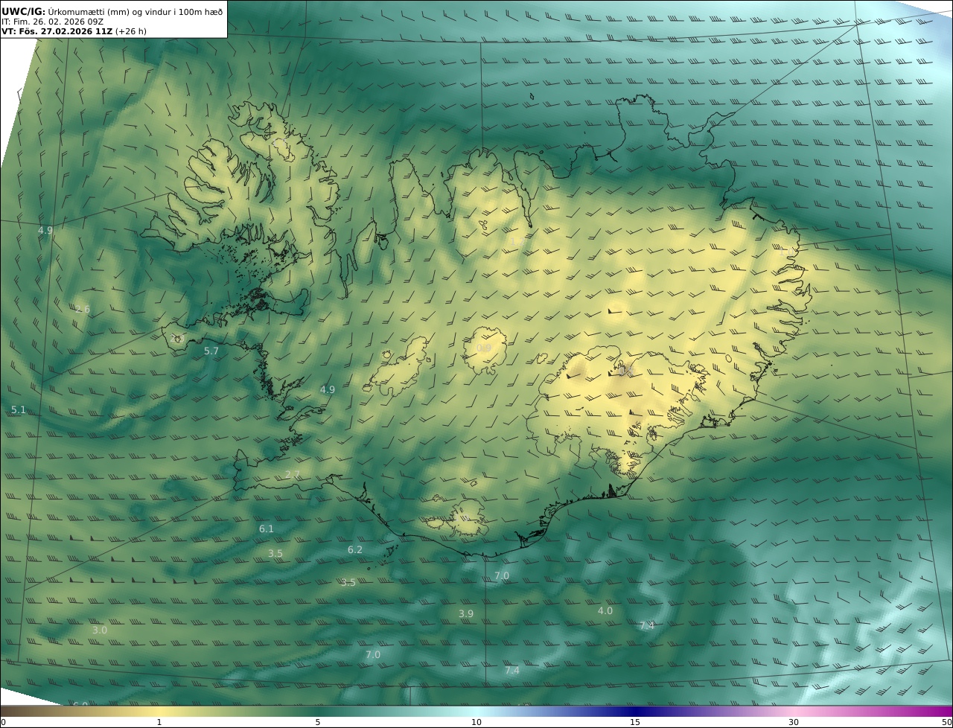Click the "6.1" value label on the map

pyautogui.click(x=267, y=529)
